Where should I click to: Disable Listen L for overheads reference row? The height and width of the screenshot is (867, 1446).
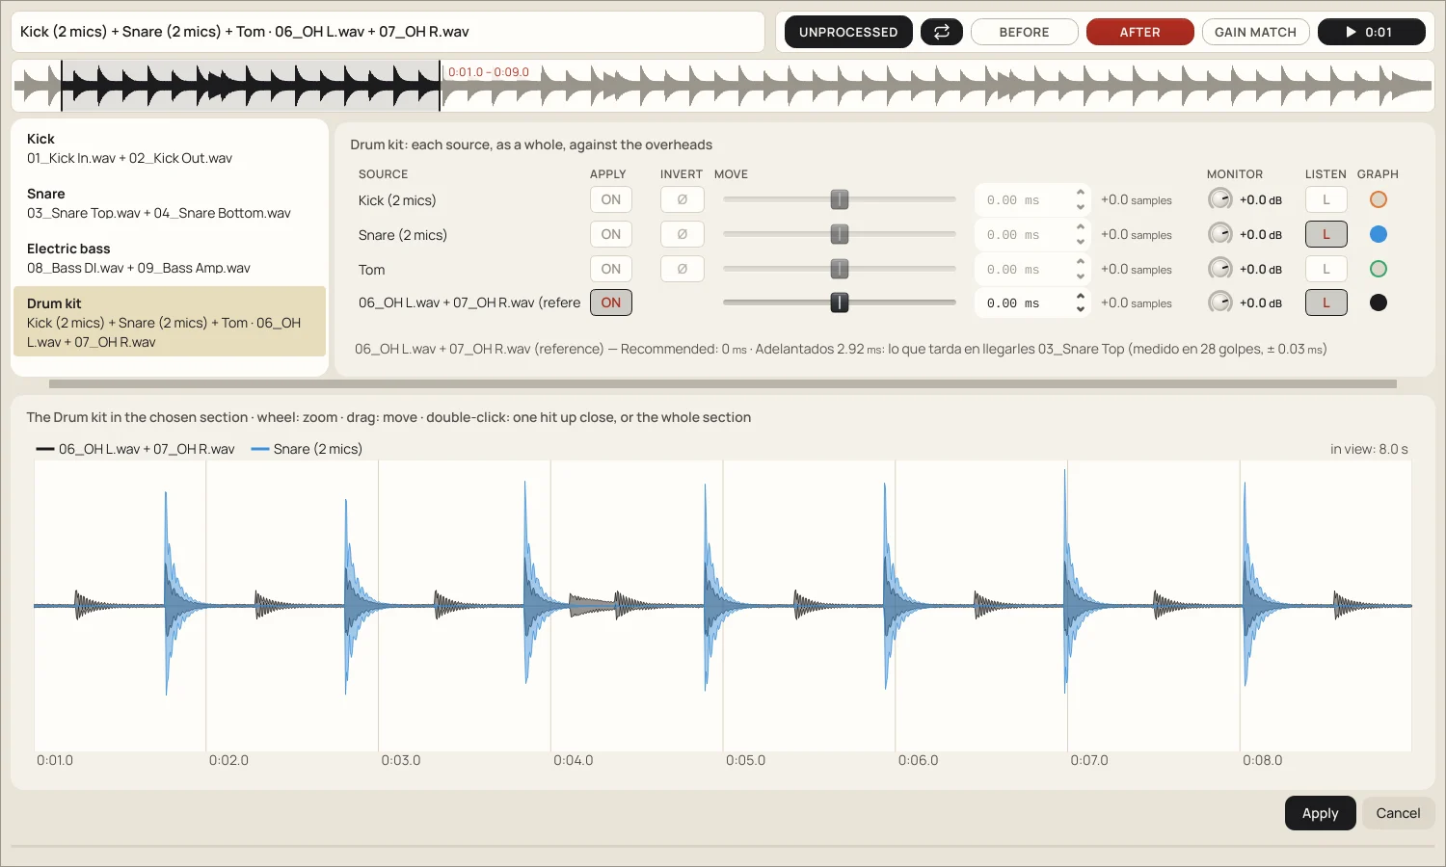1326,302
